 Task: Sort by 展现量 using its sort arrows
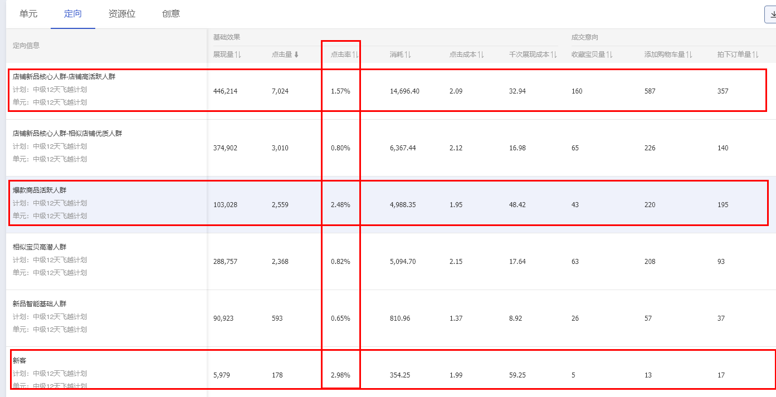pos(238,55)
